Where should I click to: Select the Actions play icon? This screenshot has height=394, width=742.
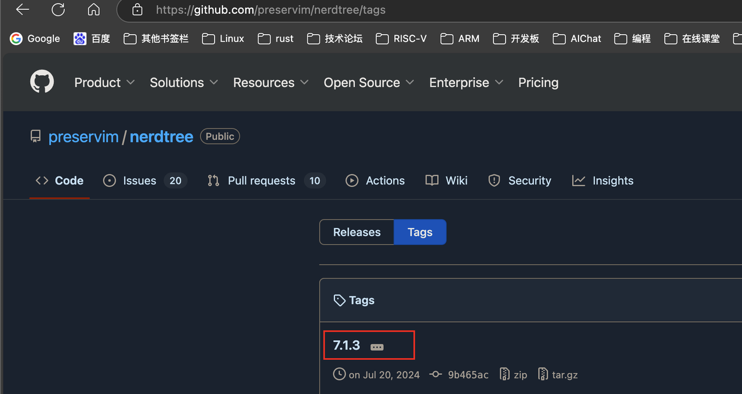pyautogui.click(x=352, y=181)
